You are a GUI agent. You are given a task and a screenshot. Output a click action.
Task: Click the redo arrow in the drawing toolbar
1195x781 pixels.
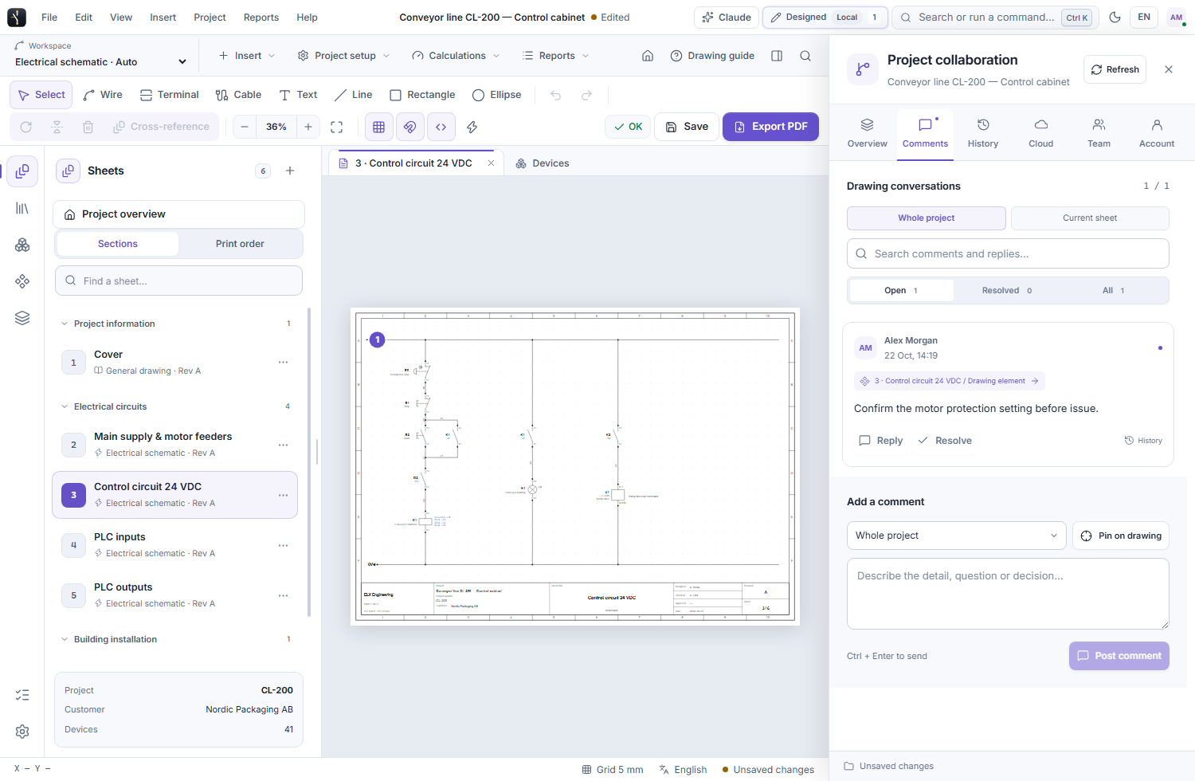point(587,95)
